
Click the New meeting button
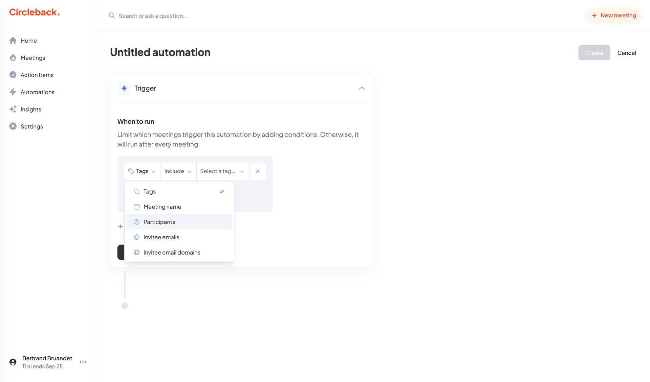[x=613, y=15]
